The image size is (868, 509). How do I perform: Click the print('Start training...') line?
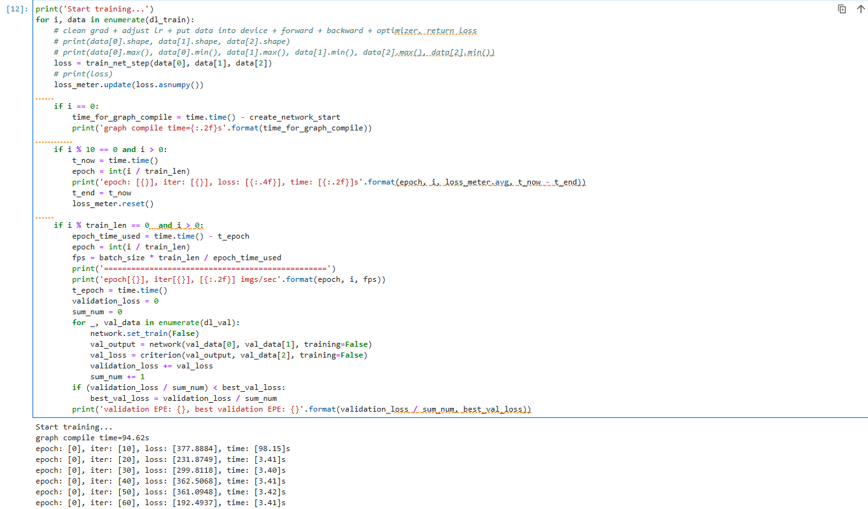click(95, 9)
